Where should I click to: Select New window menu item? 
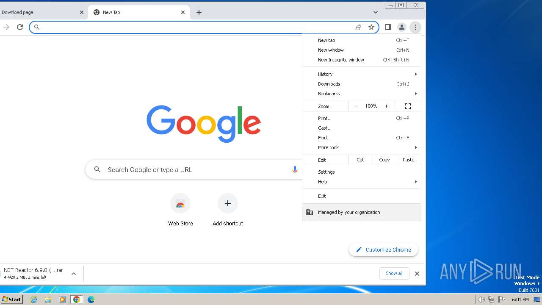(362, 50)
